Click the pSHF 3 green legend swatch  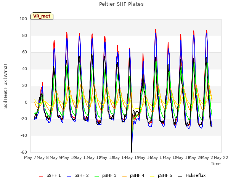point(96,176)
